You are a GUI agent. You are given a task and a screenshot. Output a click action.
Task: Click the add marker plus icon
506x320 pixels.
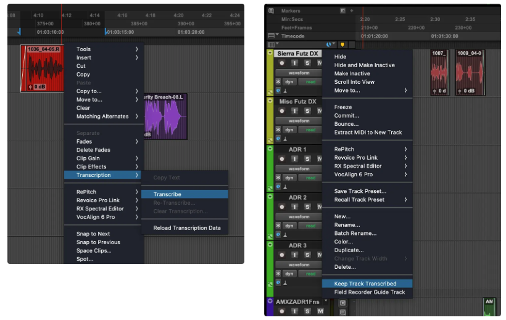352,10
